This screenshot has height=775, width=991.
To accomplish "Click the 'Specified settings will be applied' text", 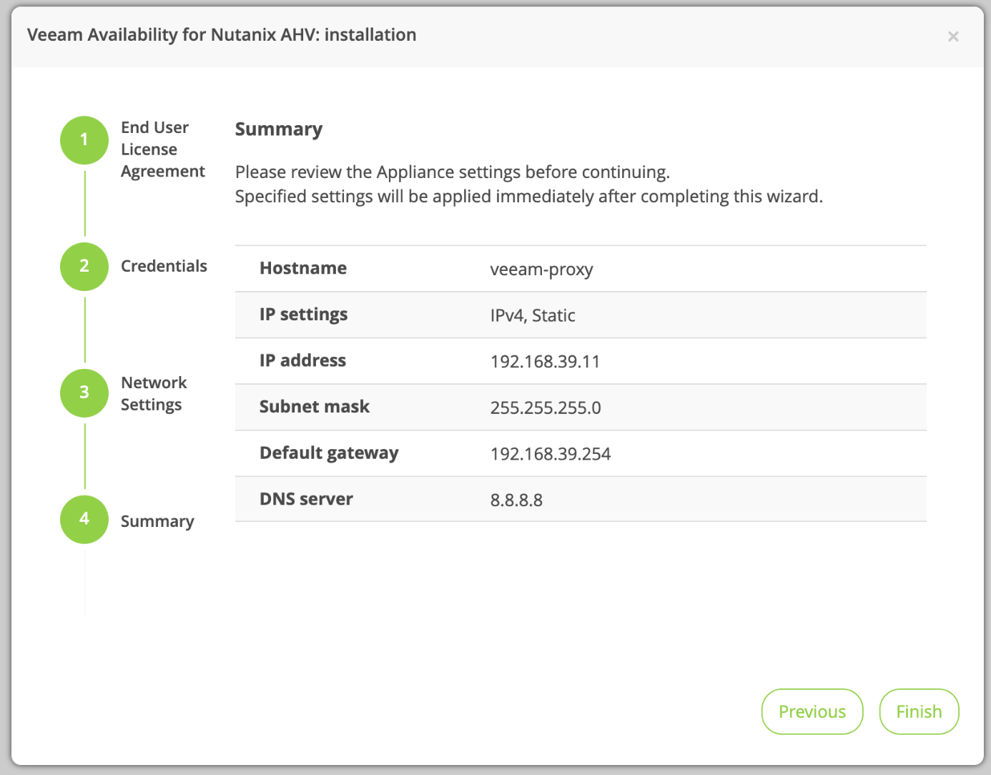I will pos(529,197).
